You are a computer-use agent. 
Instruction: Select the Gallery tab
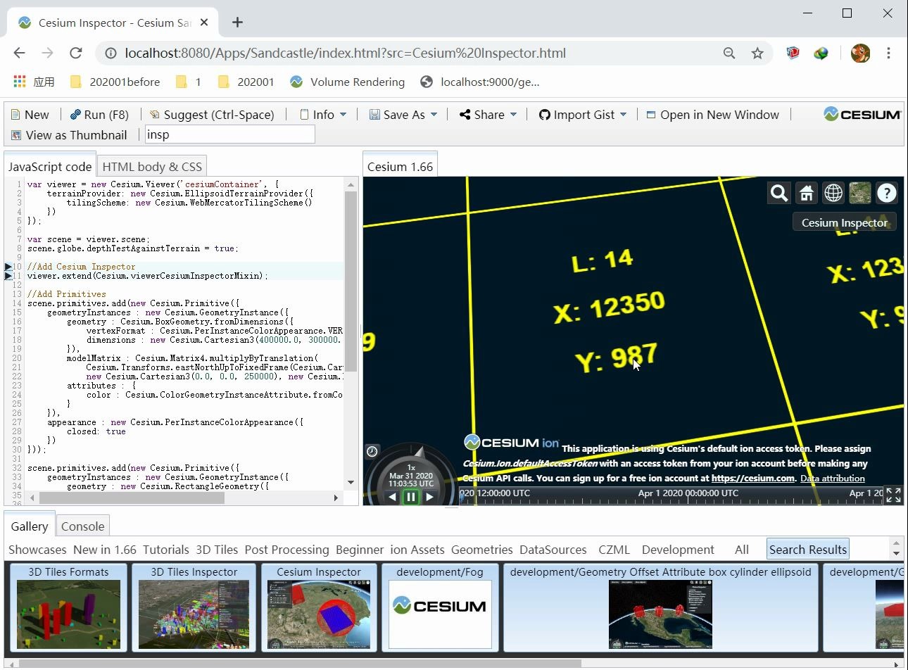pos(30,526)
